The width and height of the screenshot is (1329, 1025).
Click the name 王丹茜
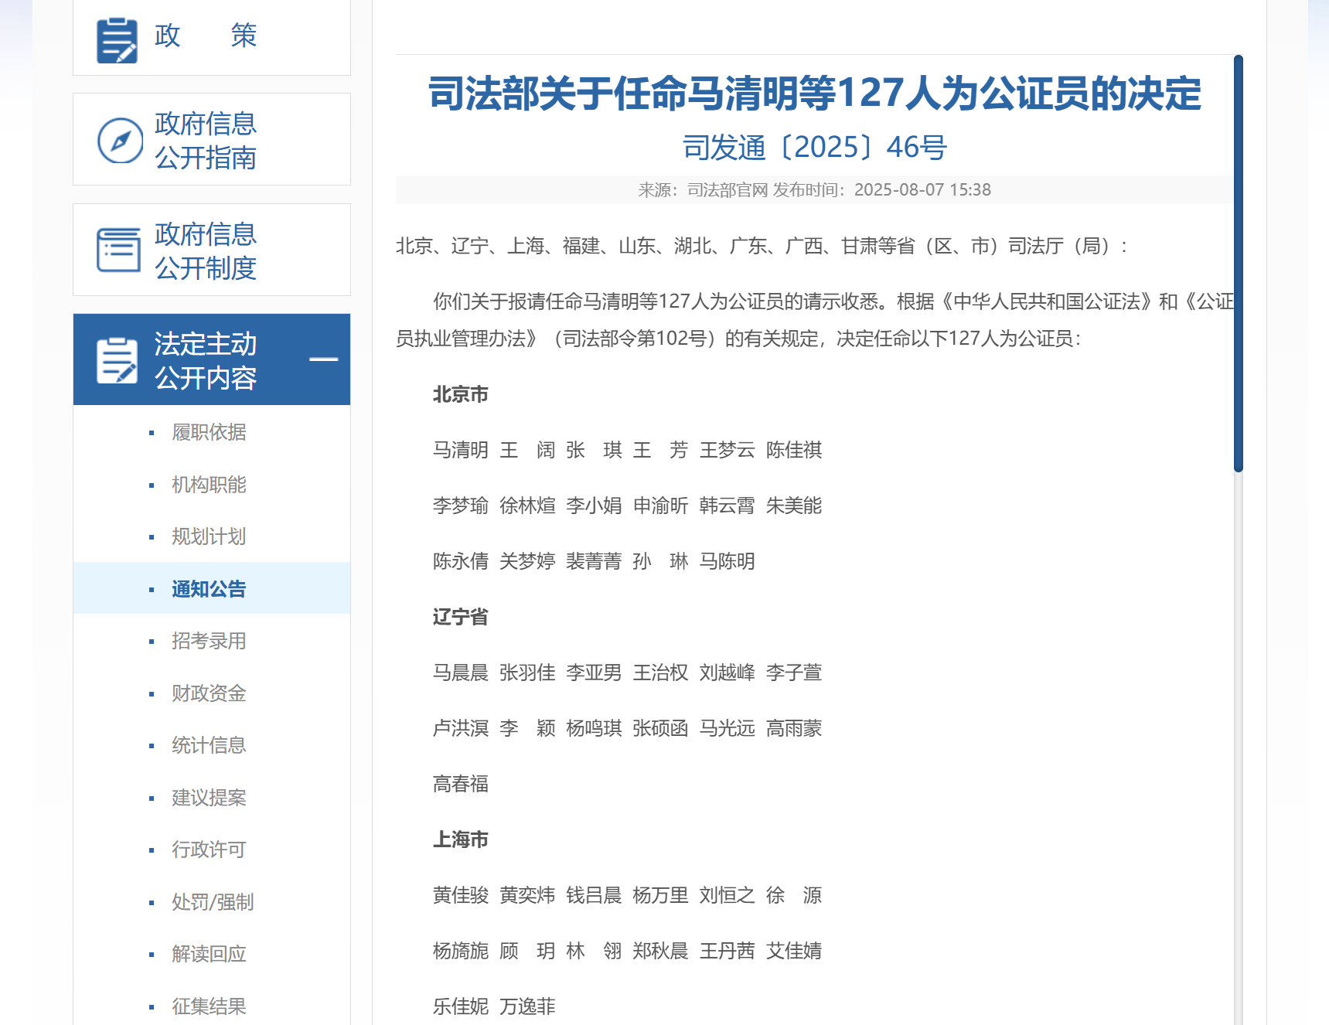[x=728, y=951]
